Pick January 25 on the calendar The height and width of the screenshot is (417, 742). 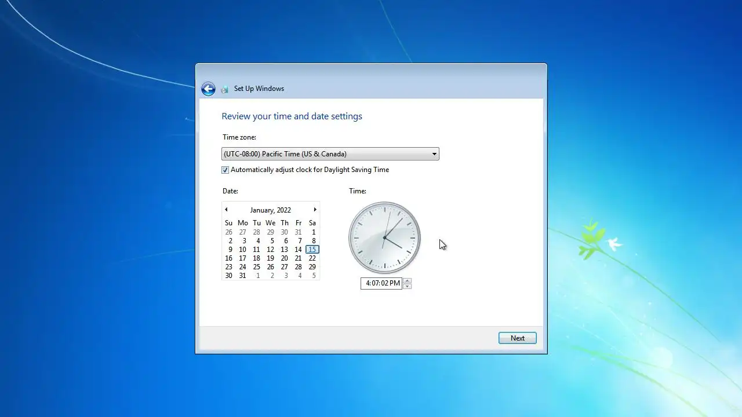pyautogui.click(x=257, y=267)
